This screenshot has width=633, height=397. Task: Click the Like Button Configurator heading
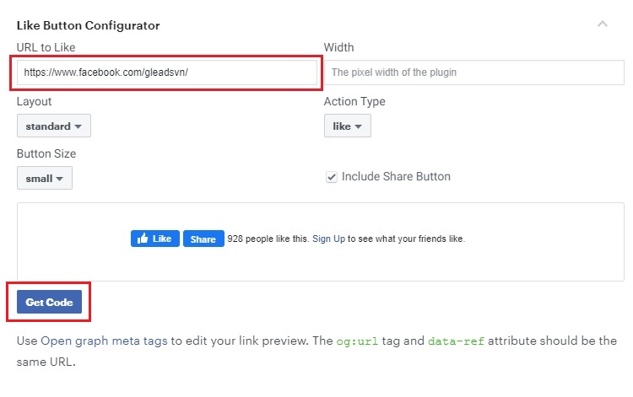[x=88, y=25]
